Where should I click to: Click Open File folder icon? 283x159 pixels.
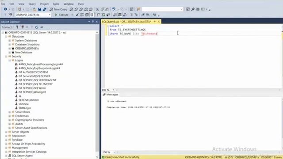(34, 9)
